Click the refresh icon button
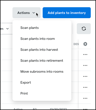 click(84, 29)
